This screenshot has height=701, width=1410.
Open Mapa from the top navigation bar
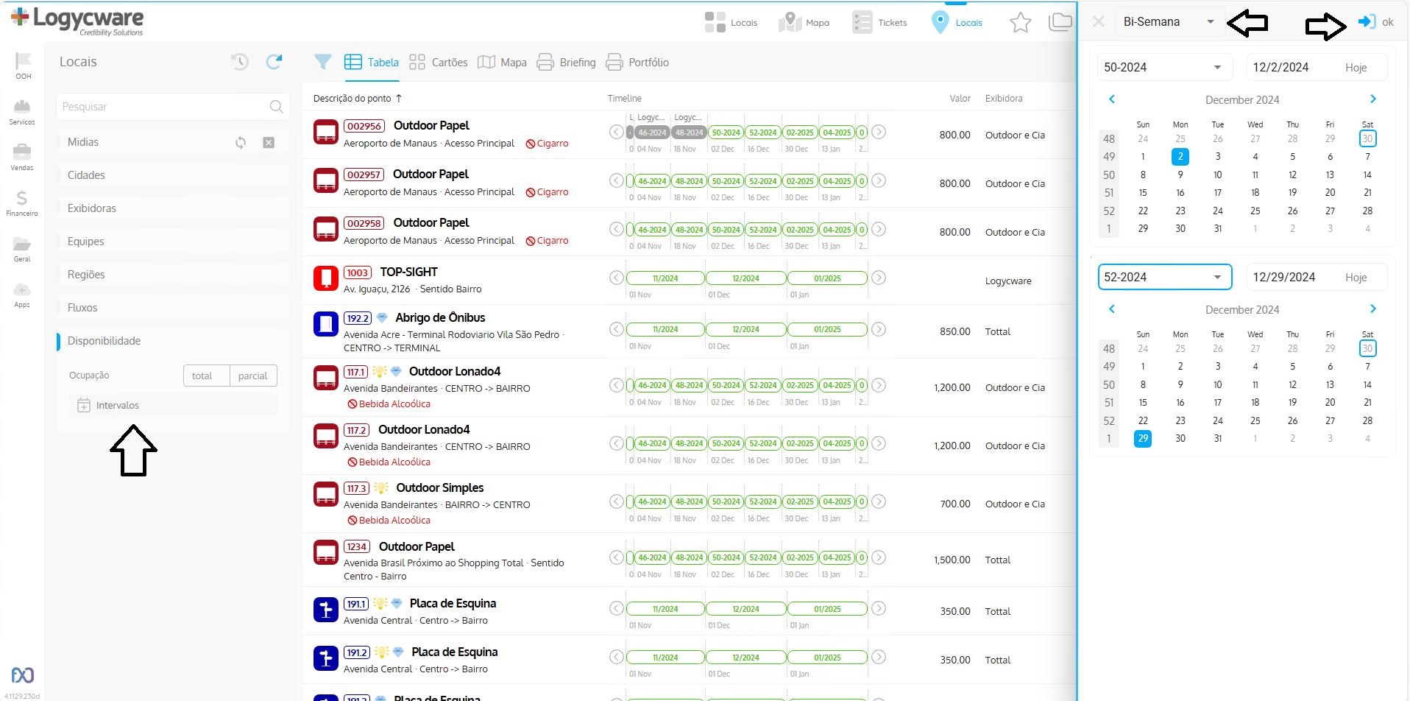point(804,23)
